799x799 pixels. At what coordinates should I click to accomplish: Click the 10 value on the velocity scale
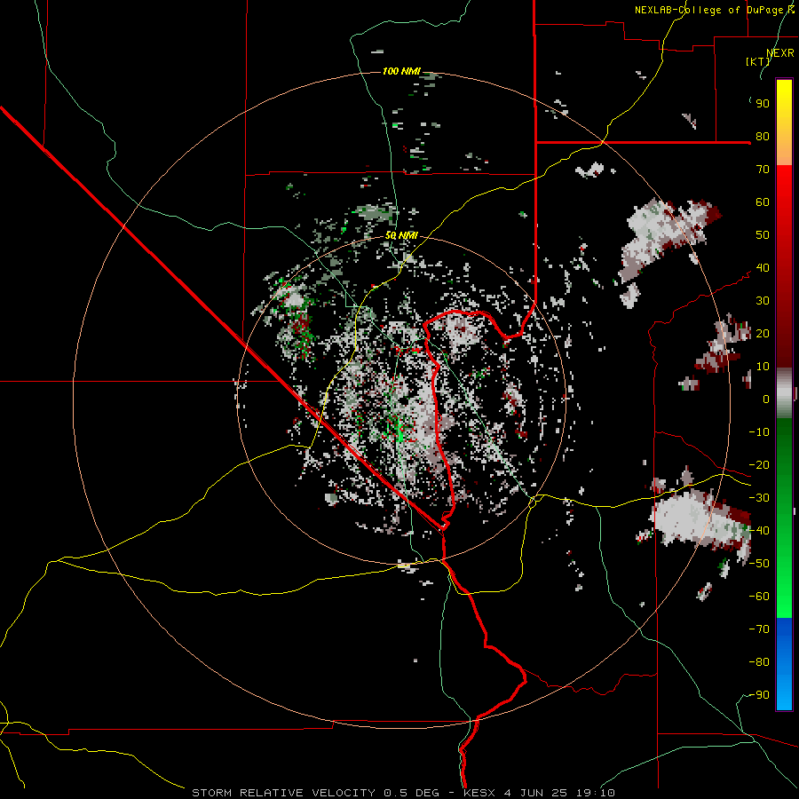(x=763, y=367)
